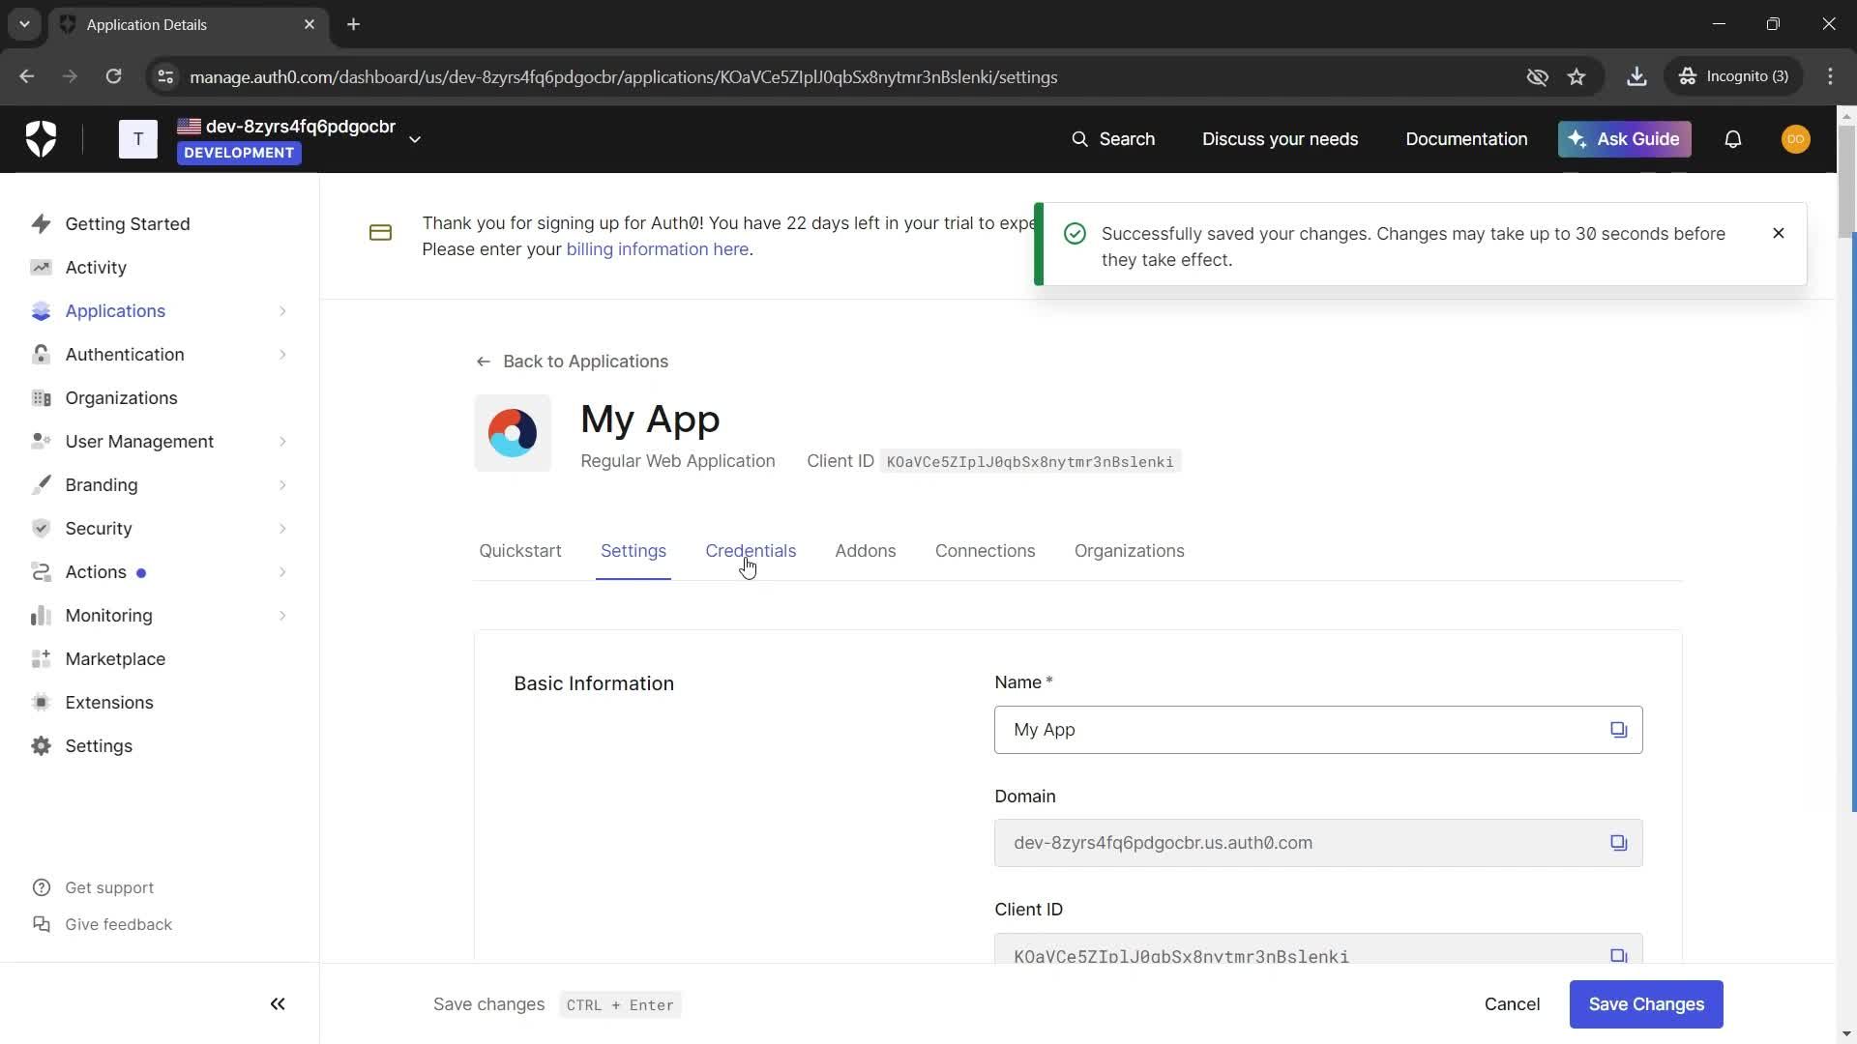Go Back to Applications
1857x1044 pixels.
pos(572,362)
